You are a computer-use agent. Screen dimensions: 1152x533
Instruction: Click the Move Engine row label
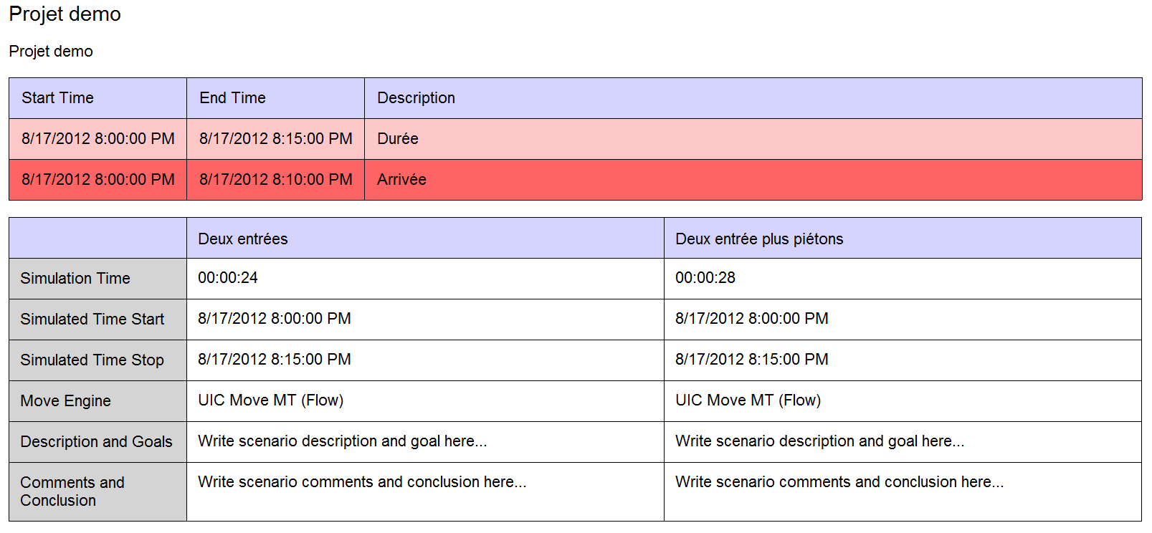pyautogui.click(x=65, y=401)
